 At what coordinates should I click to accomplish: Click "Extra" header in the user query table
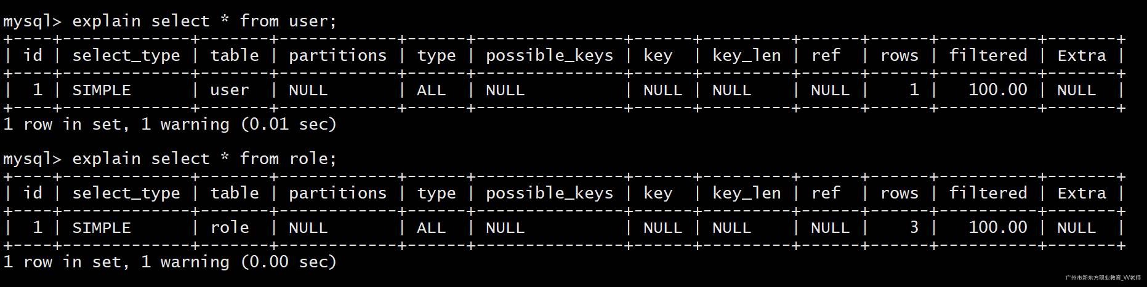[1081, 55]
